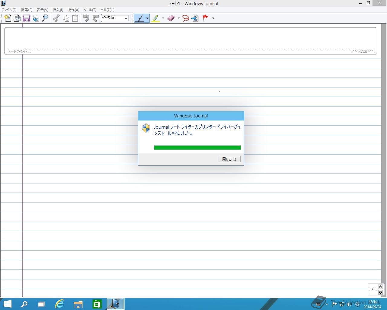
Task: Open network tray icon
Action: (342, 304)
